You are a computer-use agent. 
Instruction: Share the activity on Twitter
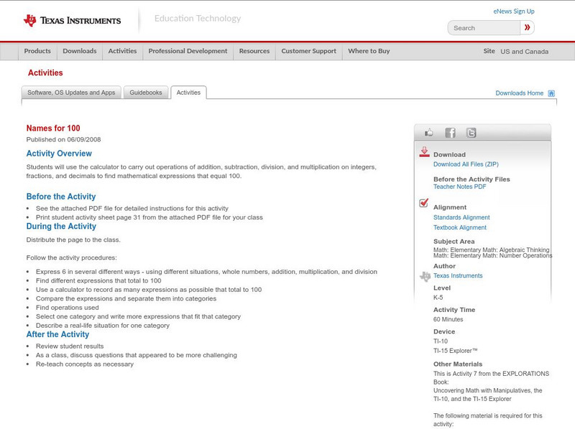(471, 132)
